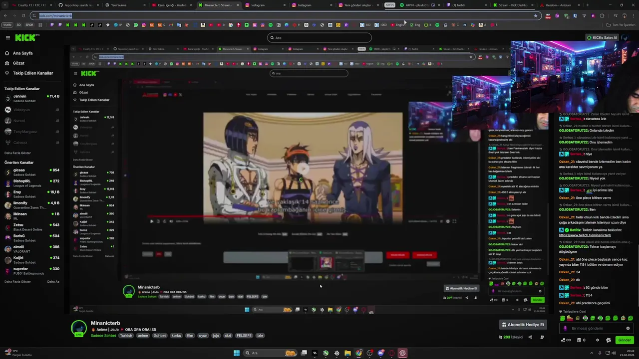Click the KICKs Satın Al button
This screenshot has height=359, width=639.
603,38
